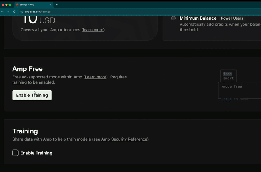Click the browser forward arrow

pos(8,12)
